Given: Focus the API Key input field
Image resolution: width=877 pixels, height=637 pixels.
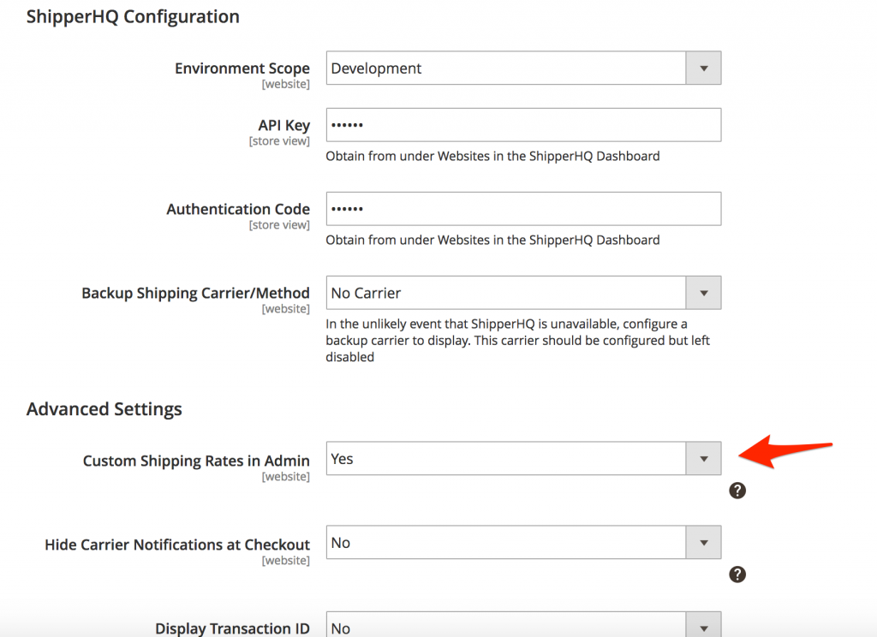Looking at the screenshot, I should (522, 125).
